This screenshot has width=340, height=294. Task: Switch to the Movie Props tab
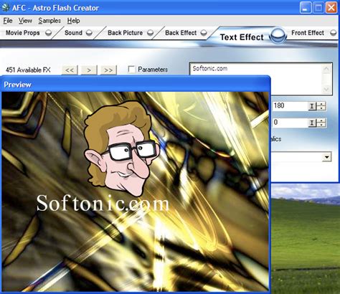tap(23, 33)
